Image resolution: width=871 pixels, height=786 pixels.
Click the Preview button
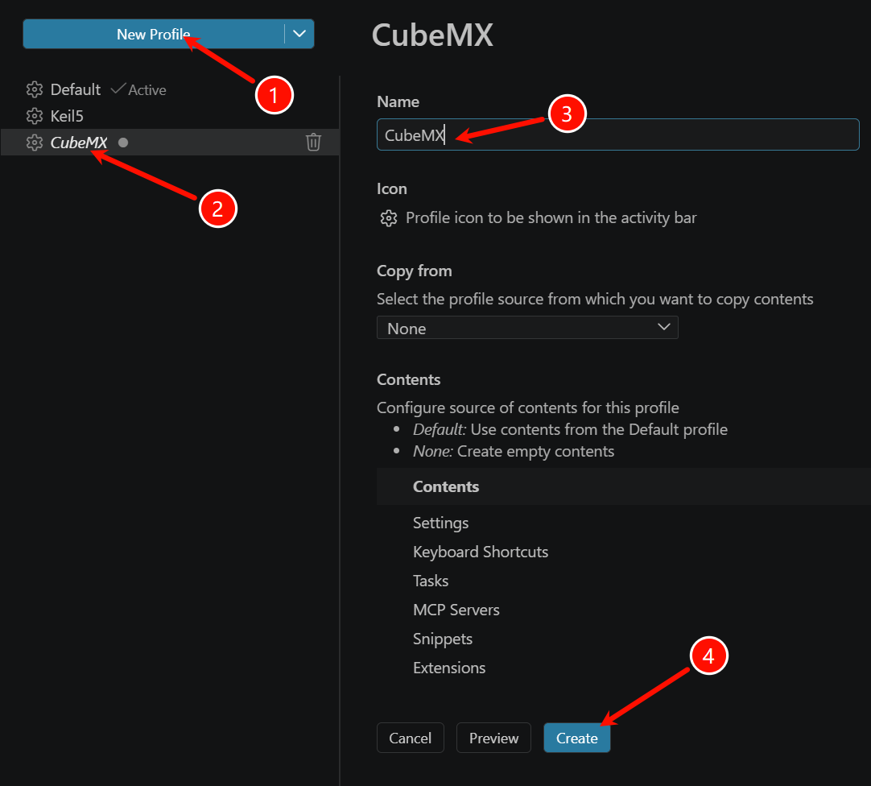[x=493, y=738]
